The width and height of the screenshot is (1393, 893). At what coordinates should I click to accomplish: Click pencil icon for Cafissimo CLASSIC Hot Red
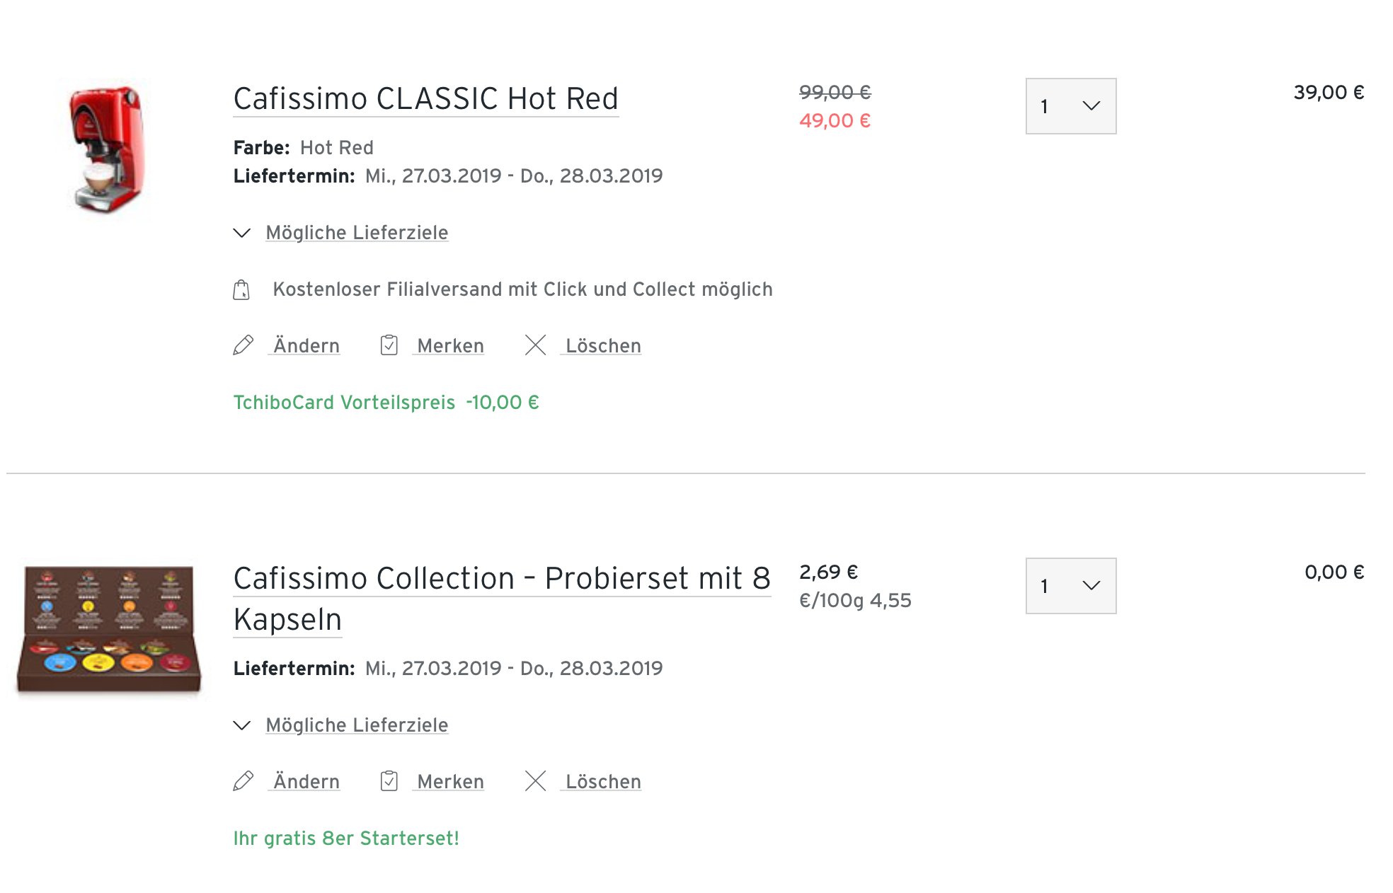243,345
